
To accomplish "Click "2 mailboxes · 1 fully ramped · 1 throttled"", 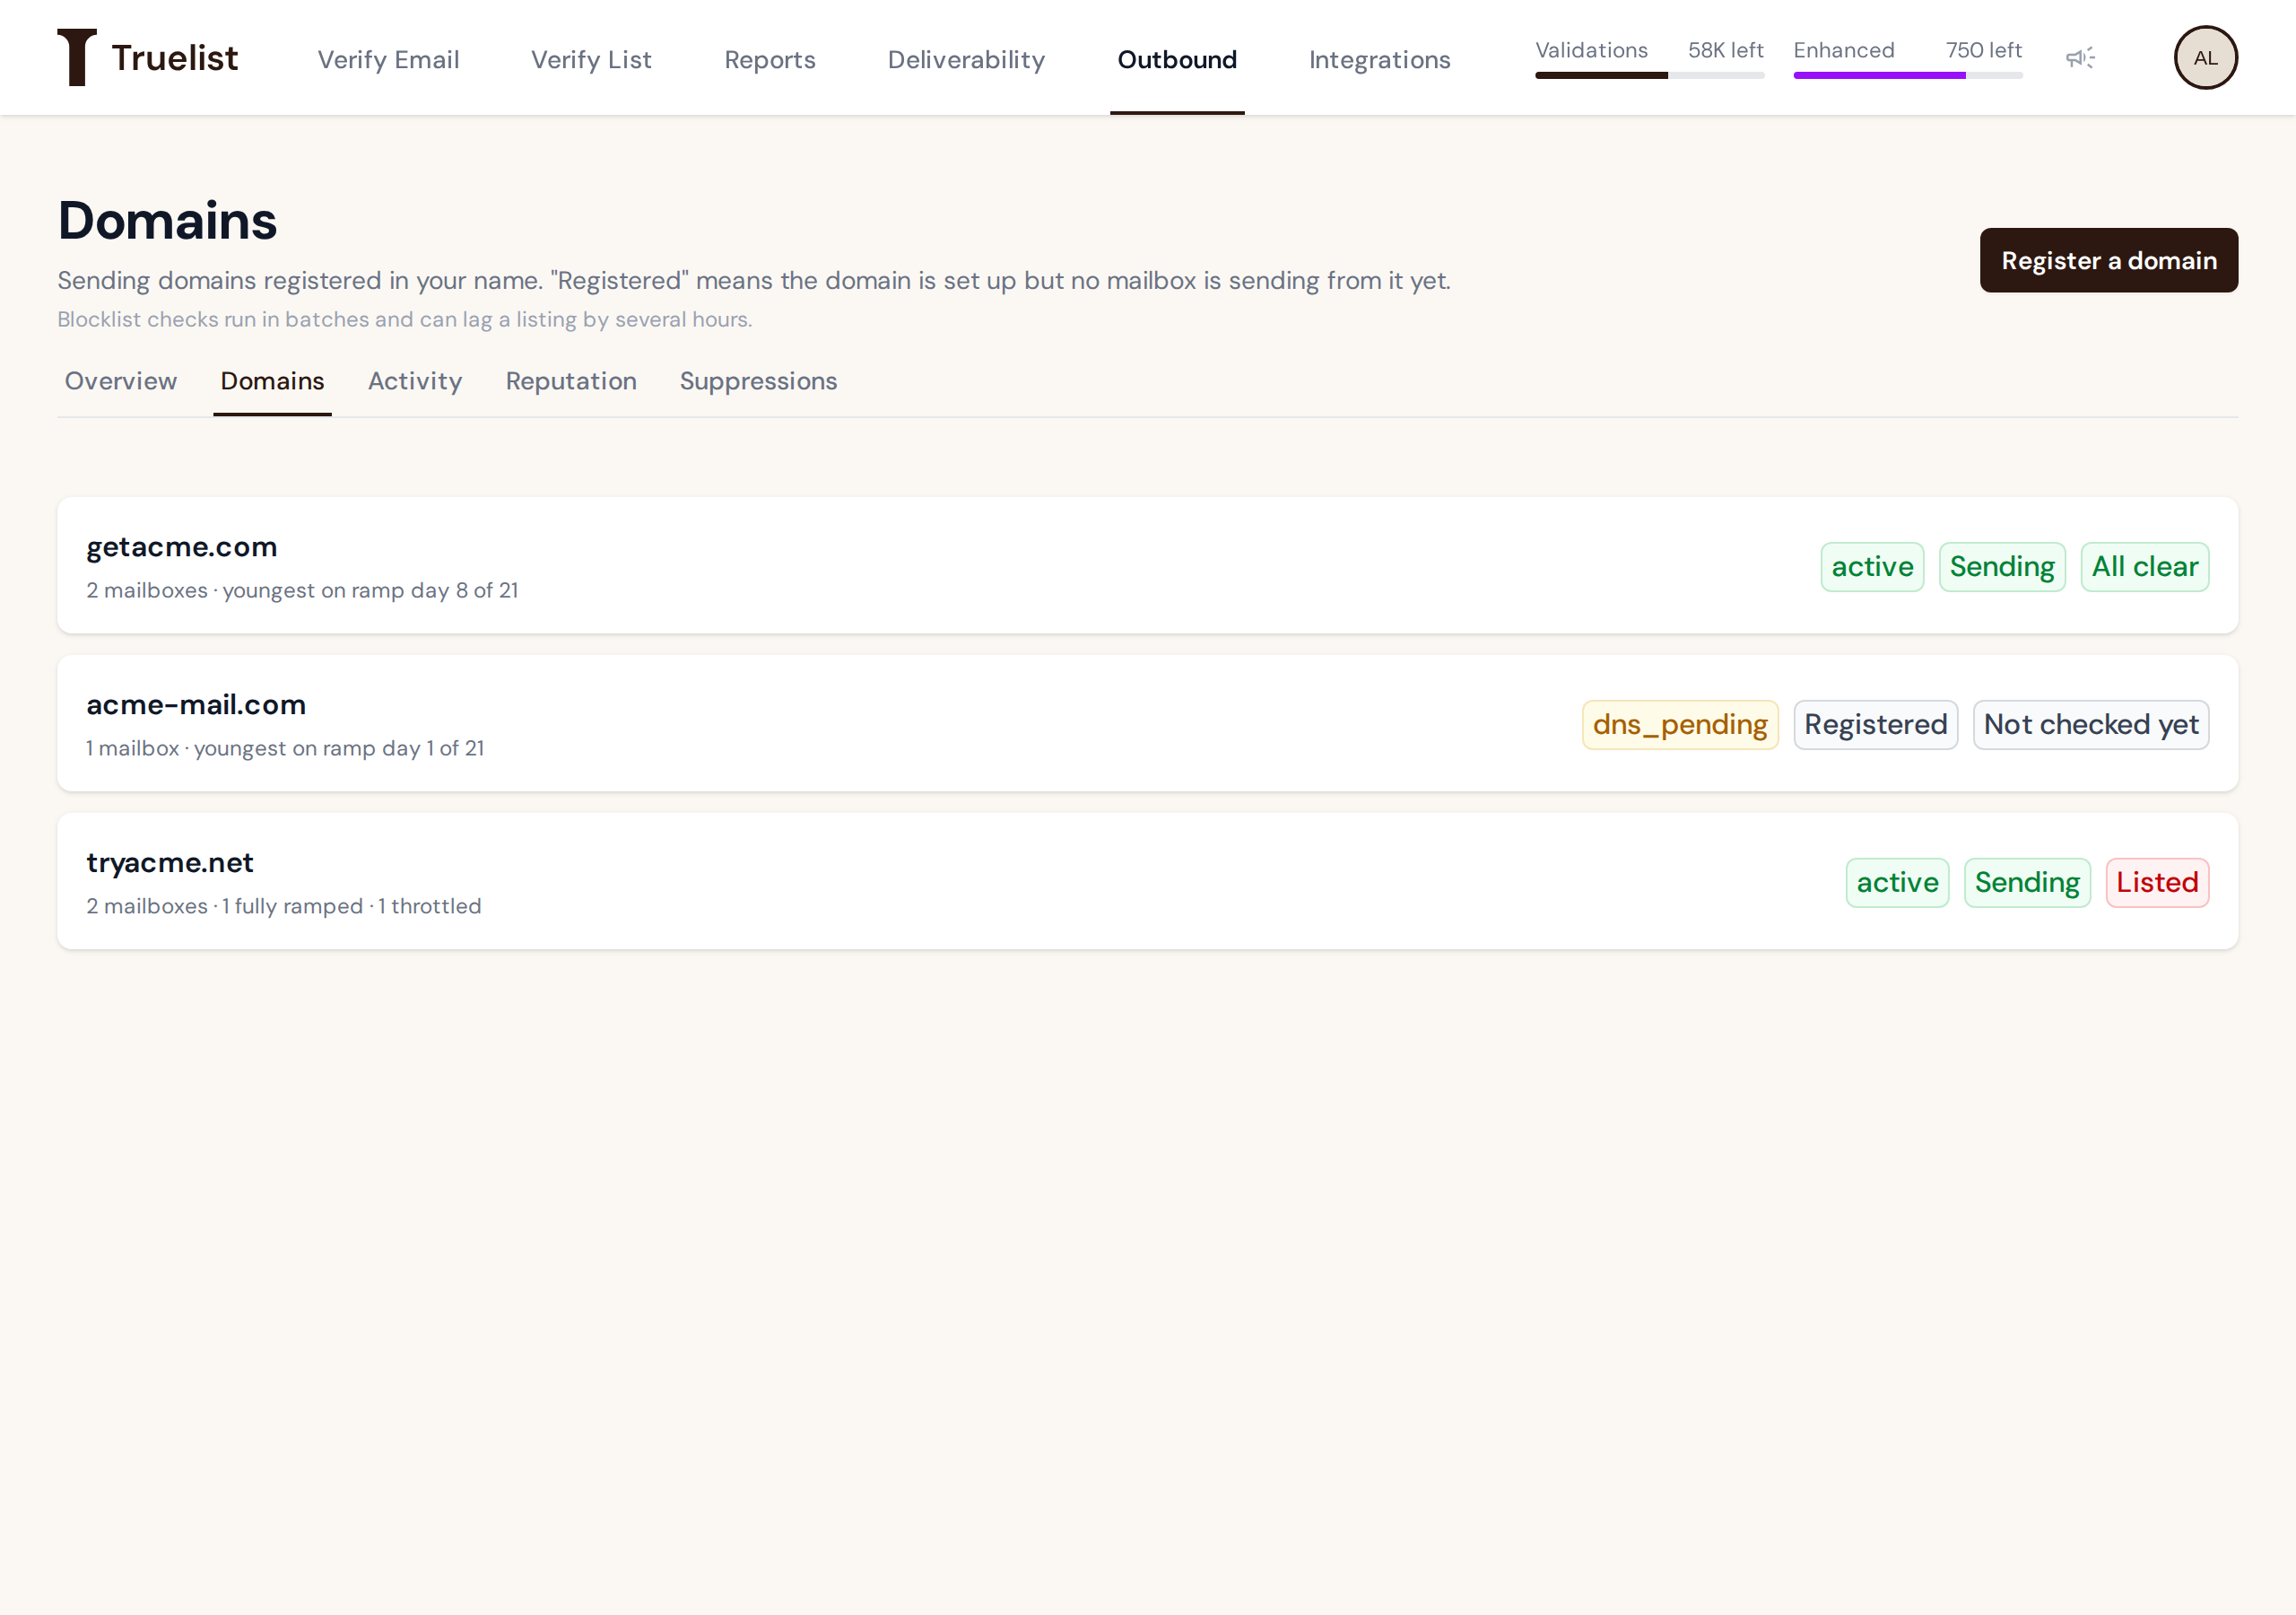I will 284,906.
